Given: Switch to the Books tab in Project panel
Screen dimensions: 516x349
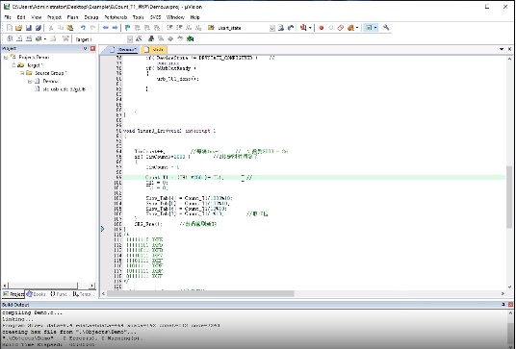Looking at the screenshot, I should pos(36,294).
